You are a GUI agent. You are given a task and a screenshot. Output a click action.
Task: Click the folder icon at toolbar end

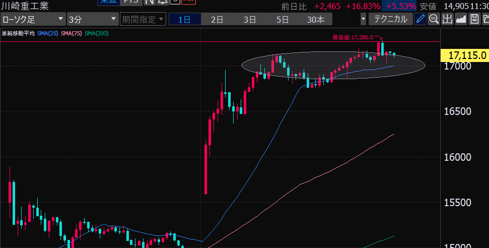tap(485, 20)
